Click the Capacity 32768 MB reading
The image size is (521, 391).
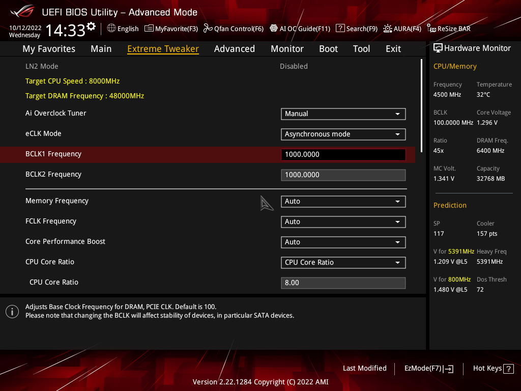click(491, 179)
